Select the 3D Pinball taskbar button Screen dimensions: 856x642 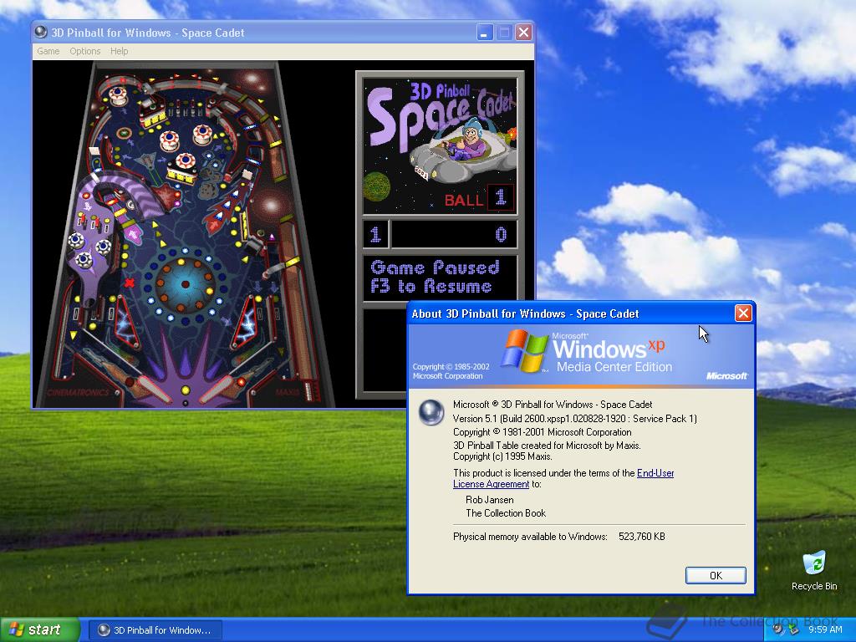[155, 630]
